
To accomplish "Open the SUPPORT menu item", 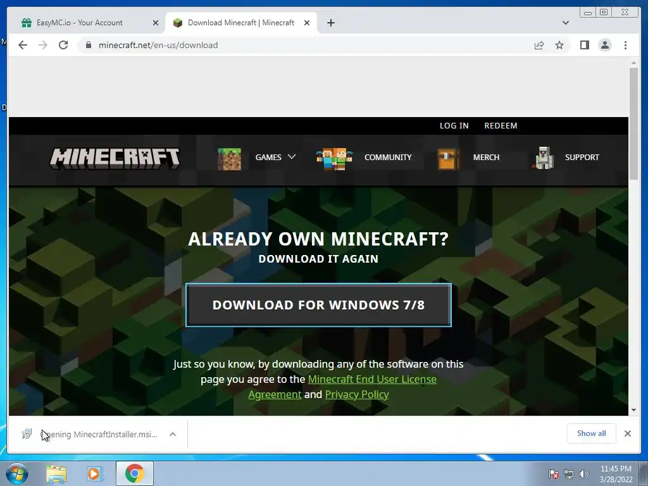I will [x=582, y=158].
